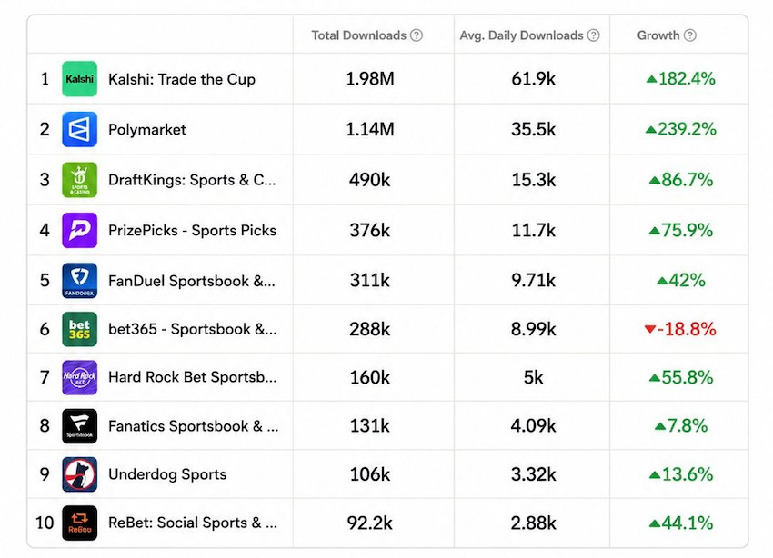Open the Polymarket app icon

tap(79, 130)
